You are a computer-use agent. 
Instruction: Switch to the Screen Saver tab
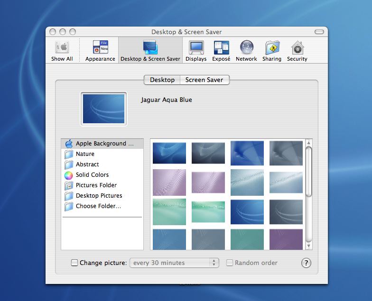[205, 80]
